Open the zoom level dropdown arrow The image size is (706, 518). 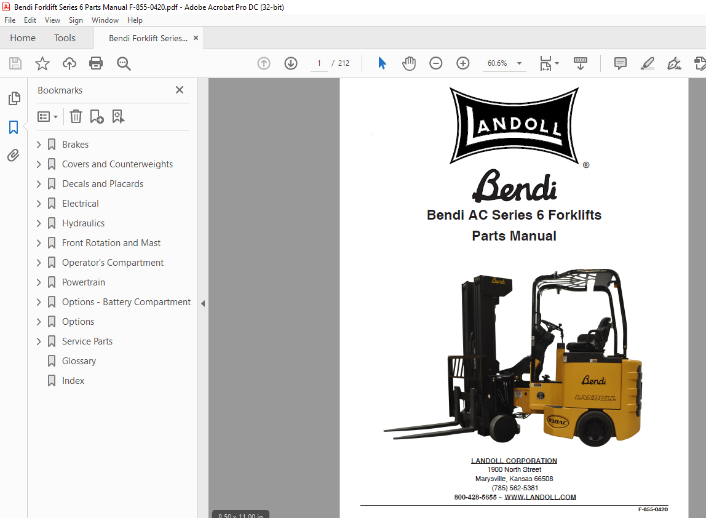point(519,63)
